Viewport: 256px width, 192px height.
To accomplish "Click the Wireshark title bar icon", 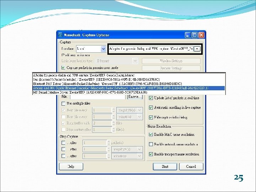I will tap(60, 35).
